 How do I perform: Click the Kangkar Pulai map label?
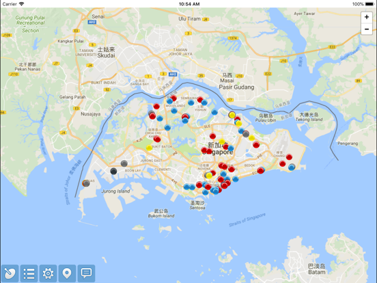pyautogui.click(x=71, y=41)
